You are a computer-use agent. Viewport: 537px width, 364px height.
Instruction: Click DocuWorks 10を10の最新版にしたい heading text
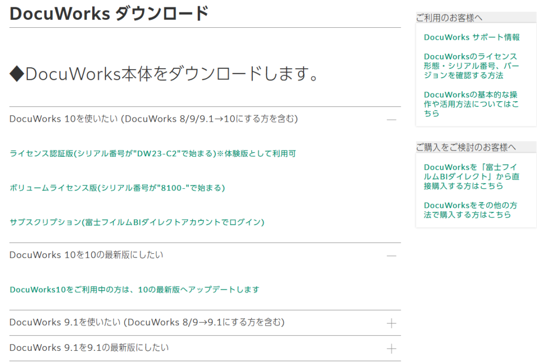pyautogui.click(x=87, y=255)
